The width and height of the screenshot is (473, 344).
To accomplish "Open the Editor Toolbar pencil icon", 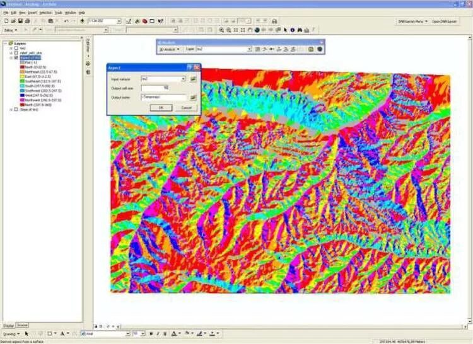I will tap(129, 21).
